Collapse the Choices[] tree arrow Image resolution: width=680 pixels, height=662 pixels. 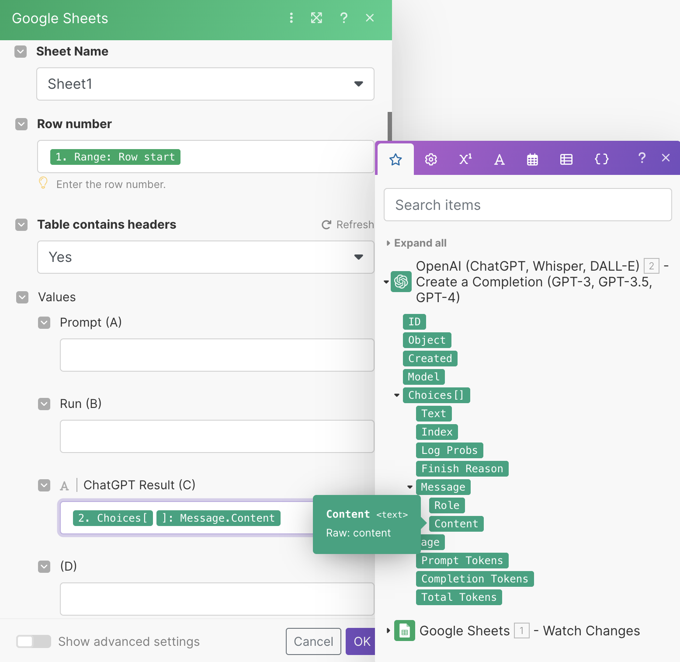point(397,395)
